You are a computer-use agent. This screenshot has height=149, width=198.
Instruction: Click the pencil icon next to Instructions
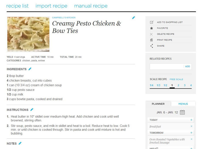(32, 110)
